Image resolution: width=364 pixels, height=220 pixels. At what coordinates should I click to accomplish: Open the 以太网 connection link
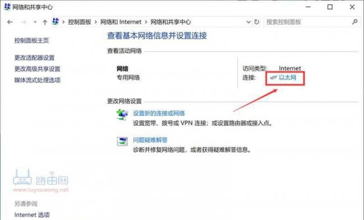click(x=287, y=78)
